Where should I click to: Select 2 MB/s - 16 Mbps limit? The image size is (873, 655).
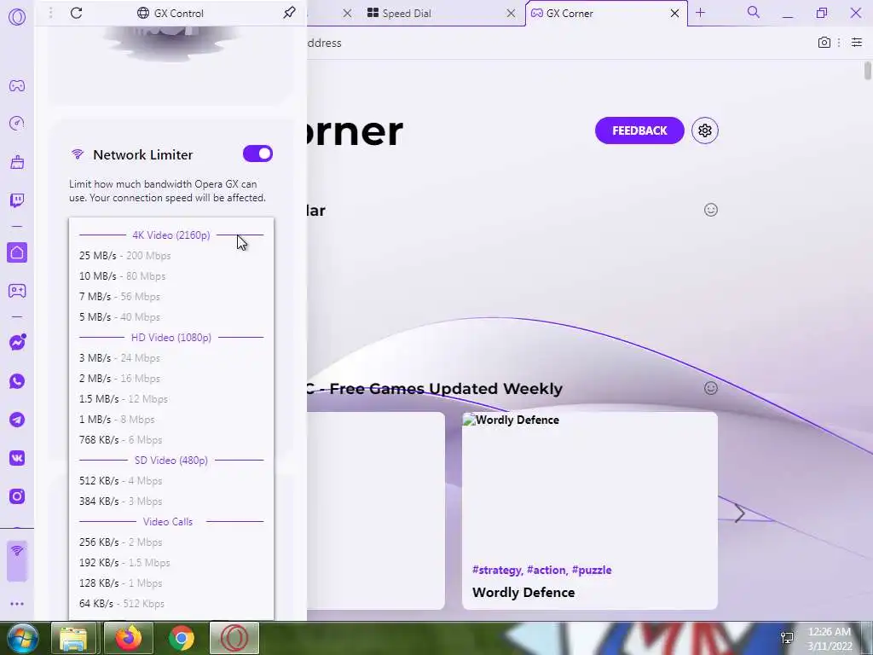pyautogui.click(x=171, y=379)
